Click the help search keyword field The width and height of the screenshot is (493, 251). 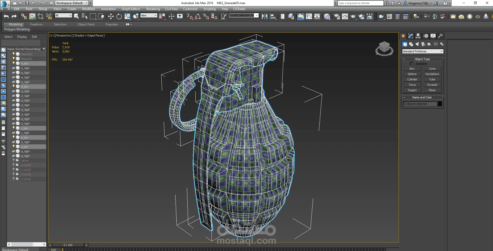point(360,3)
